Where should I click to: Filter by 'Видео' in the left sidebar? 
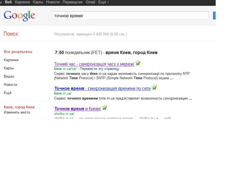[9, 76]
